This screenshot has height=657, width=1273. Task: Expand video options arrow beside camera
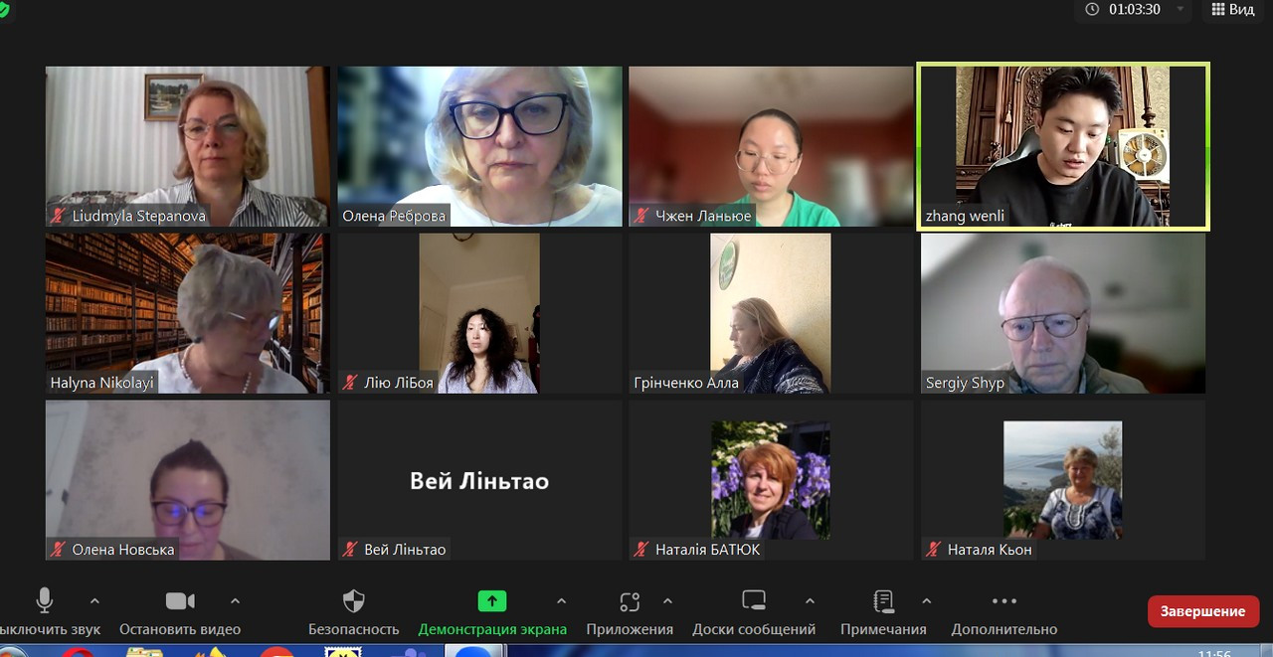click(235, 600)
